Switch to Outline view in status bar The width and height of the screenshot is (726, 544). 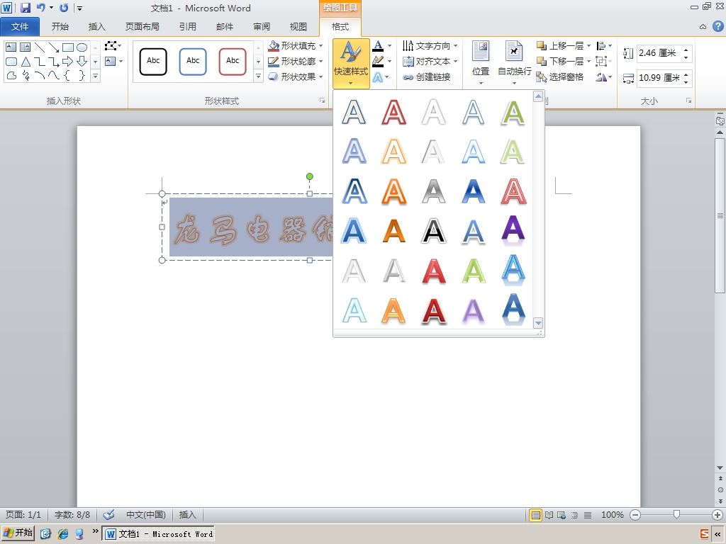pos(574,515)
